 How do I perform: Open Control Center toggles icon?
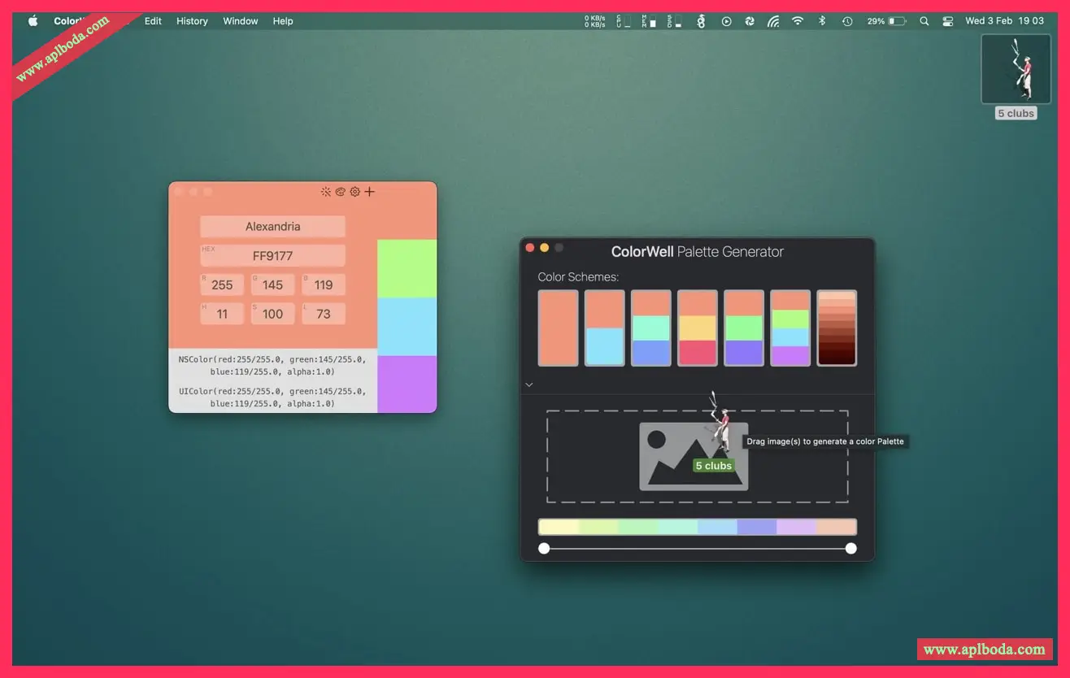947,21
